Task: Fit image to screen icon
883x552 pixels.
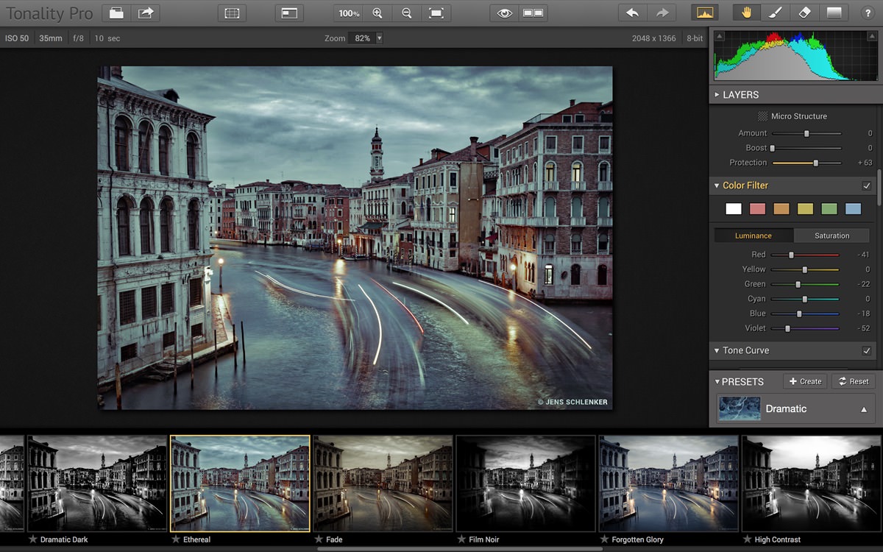Action: (436, 13)
